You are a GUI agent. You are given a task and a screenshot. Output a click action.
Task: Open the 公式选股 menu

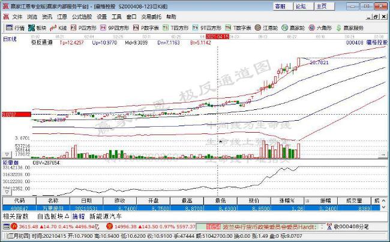[x=82, y=17]
